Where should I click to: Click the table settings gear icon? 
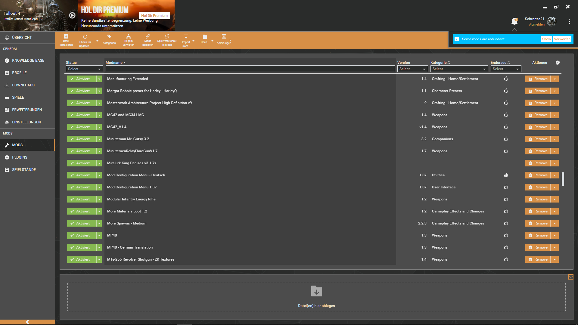(558, 63)
